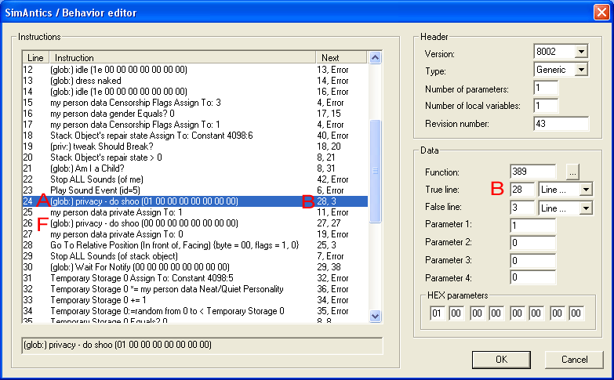This screenshot has width=614, height=380.
Task: Select line 17 Censorship Flags Assign To: 1
Action: (x=195, y=125)
